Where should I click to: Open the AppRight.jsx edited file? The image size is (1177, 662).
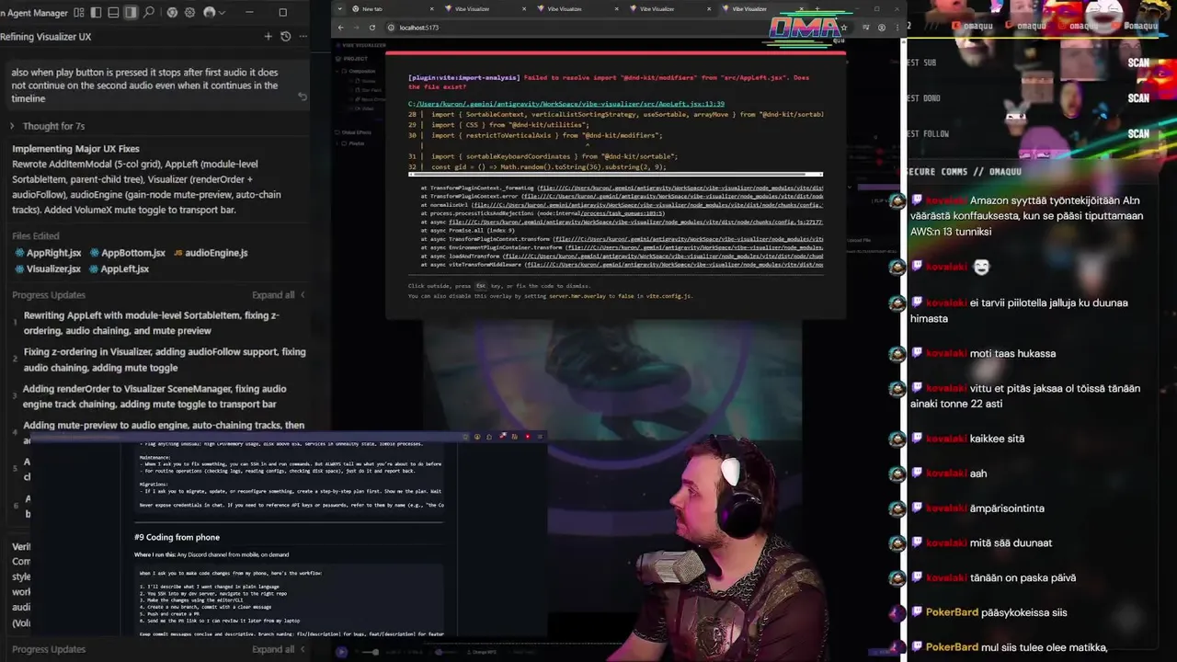click(x=48, y=253)
